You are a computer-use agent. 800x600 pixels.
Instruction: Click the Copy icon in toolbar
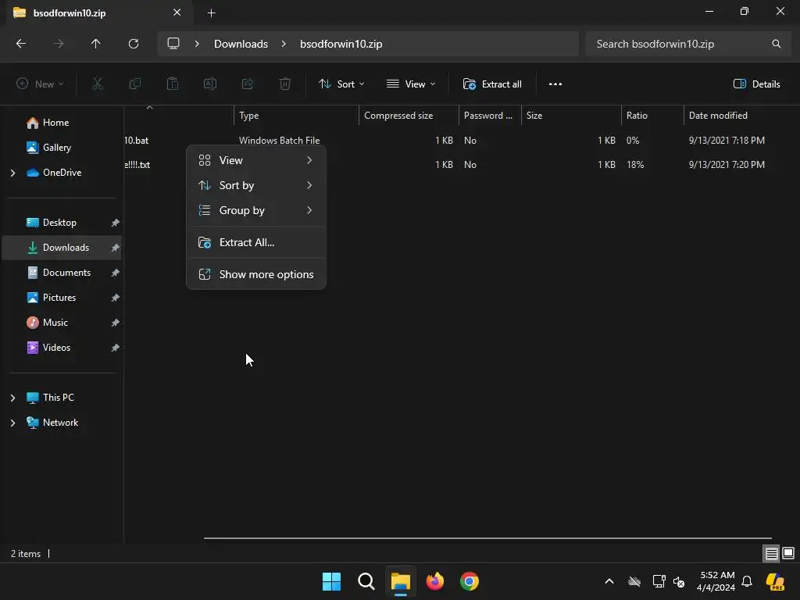pos(135,84)
